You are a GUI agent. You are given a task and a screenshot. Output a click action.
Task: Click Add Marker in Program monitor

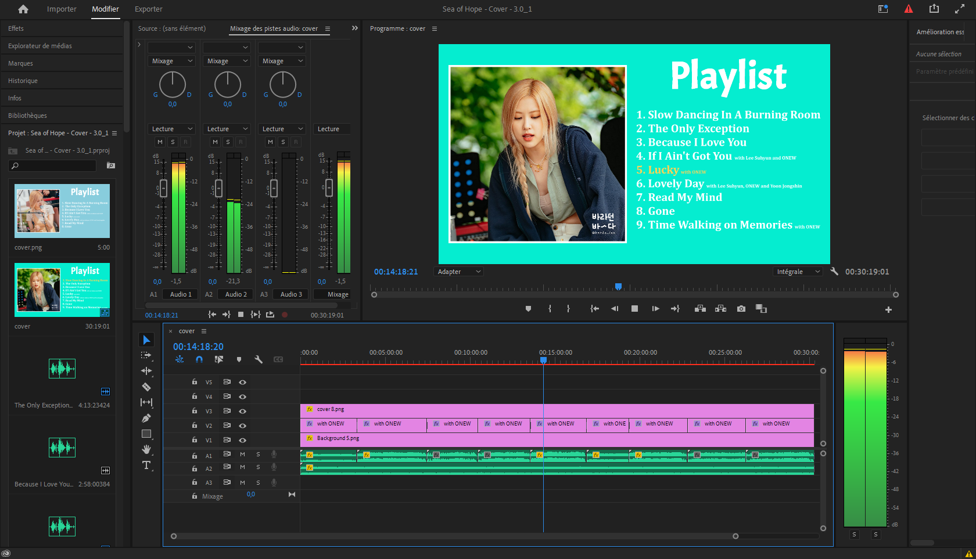(x=528, y=309)
